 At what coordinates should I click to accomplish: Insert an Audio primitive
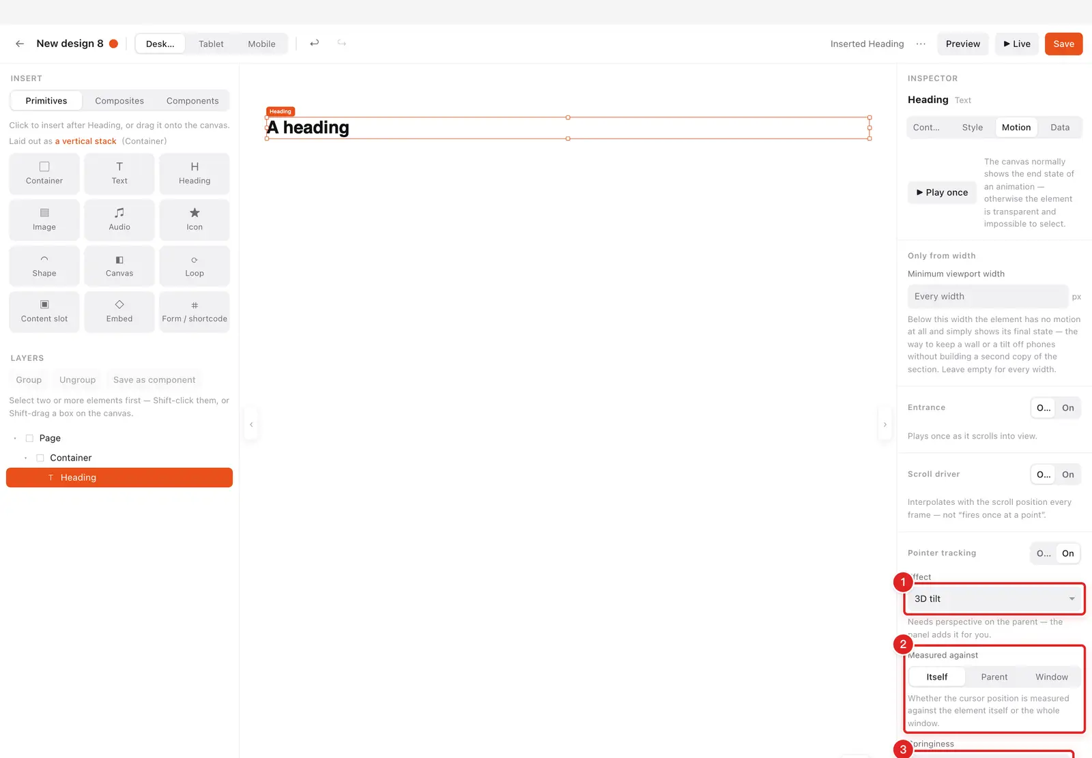119,220
